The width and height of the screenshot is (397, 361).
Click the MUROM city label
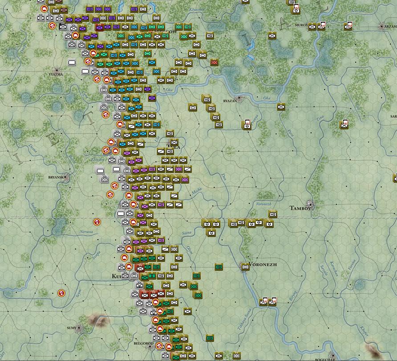(x=301, y=25)
